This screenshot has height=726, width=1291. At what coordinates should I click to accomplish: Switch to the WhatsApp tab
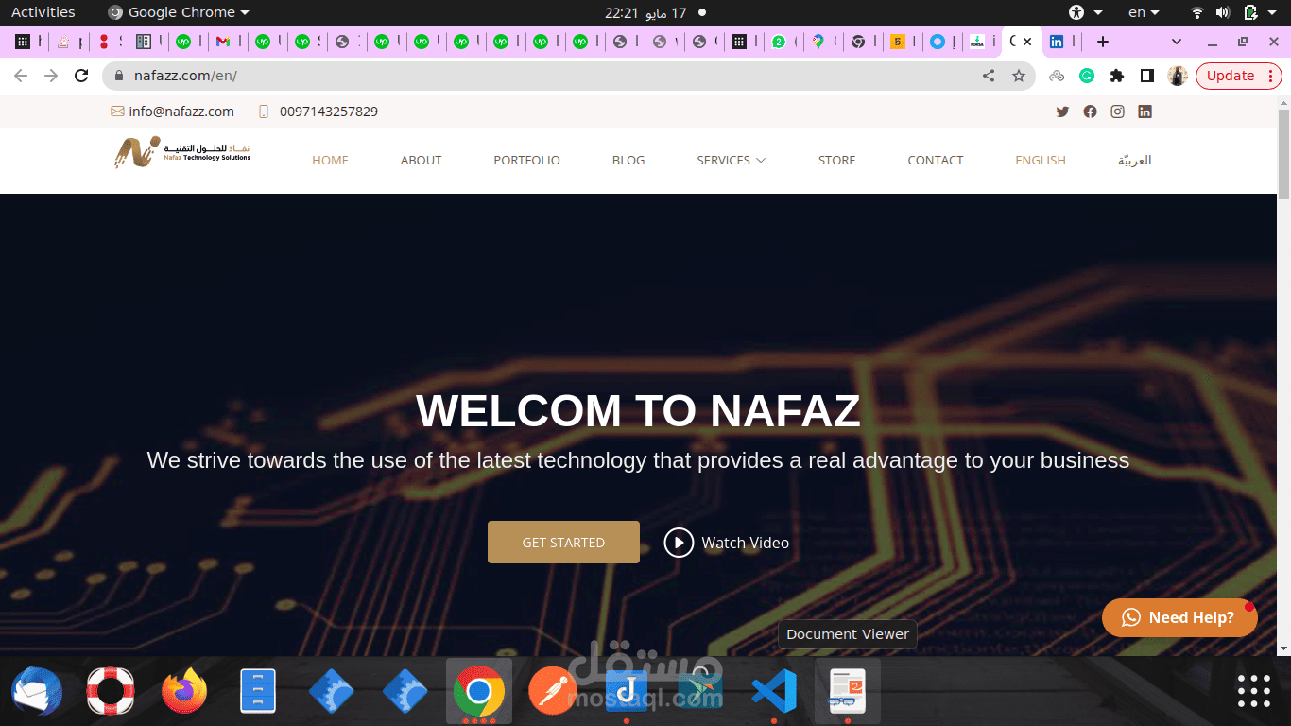click(782, 42)
